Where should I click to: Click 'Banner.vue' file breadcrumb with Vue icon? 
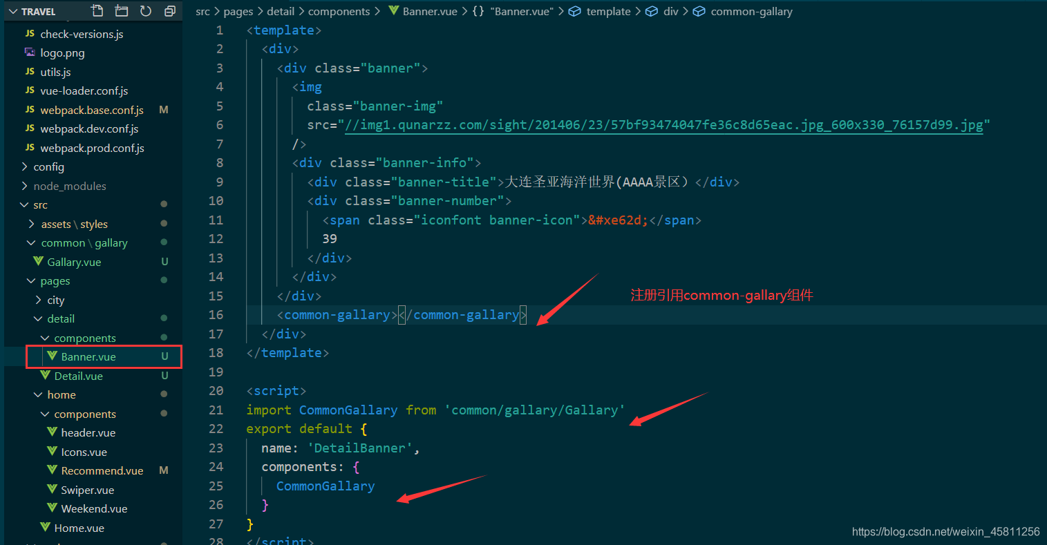coord(423,12)
